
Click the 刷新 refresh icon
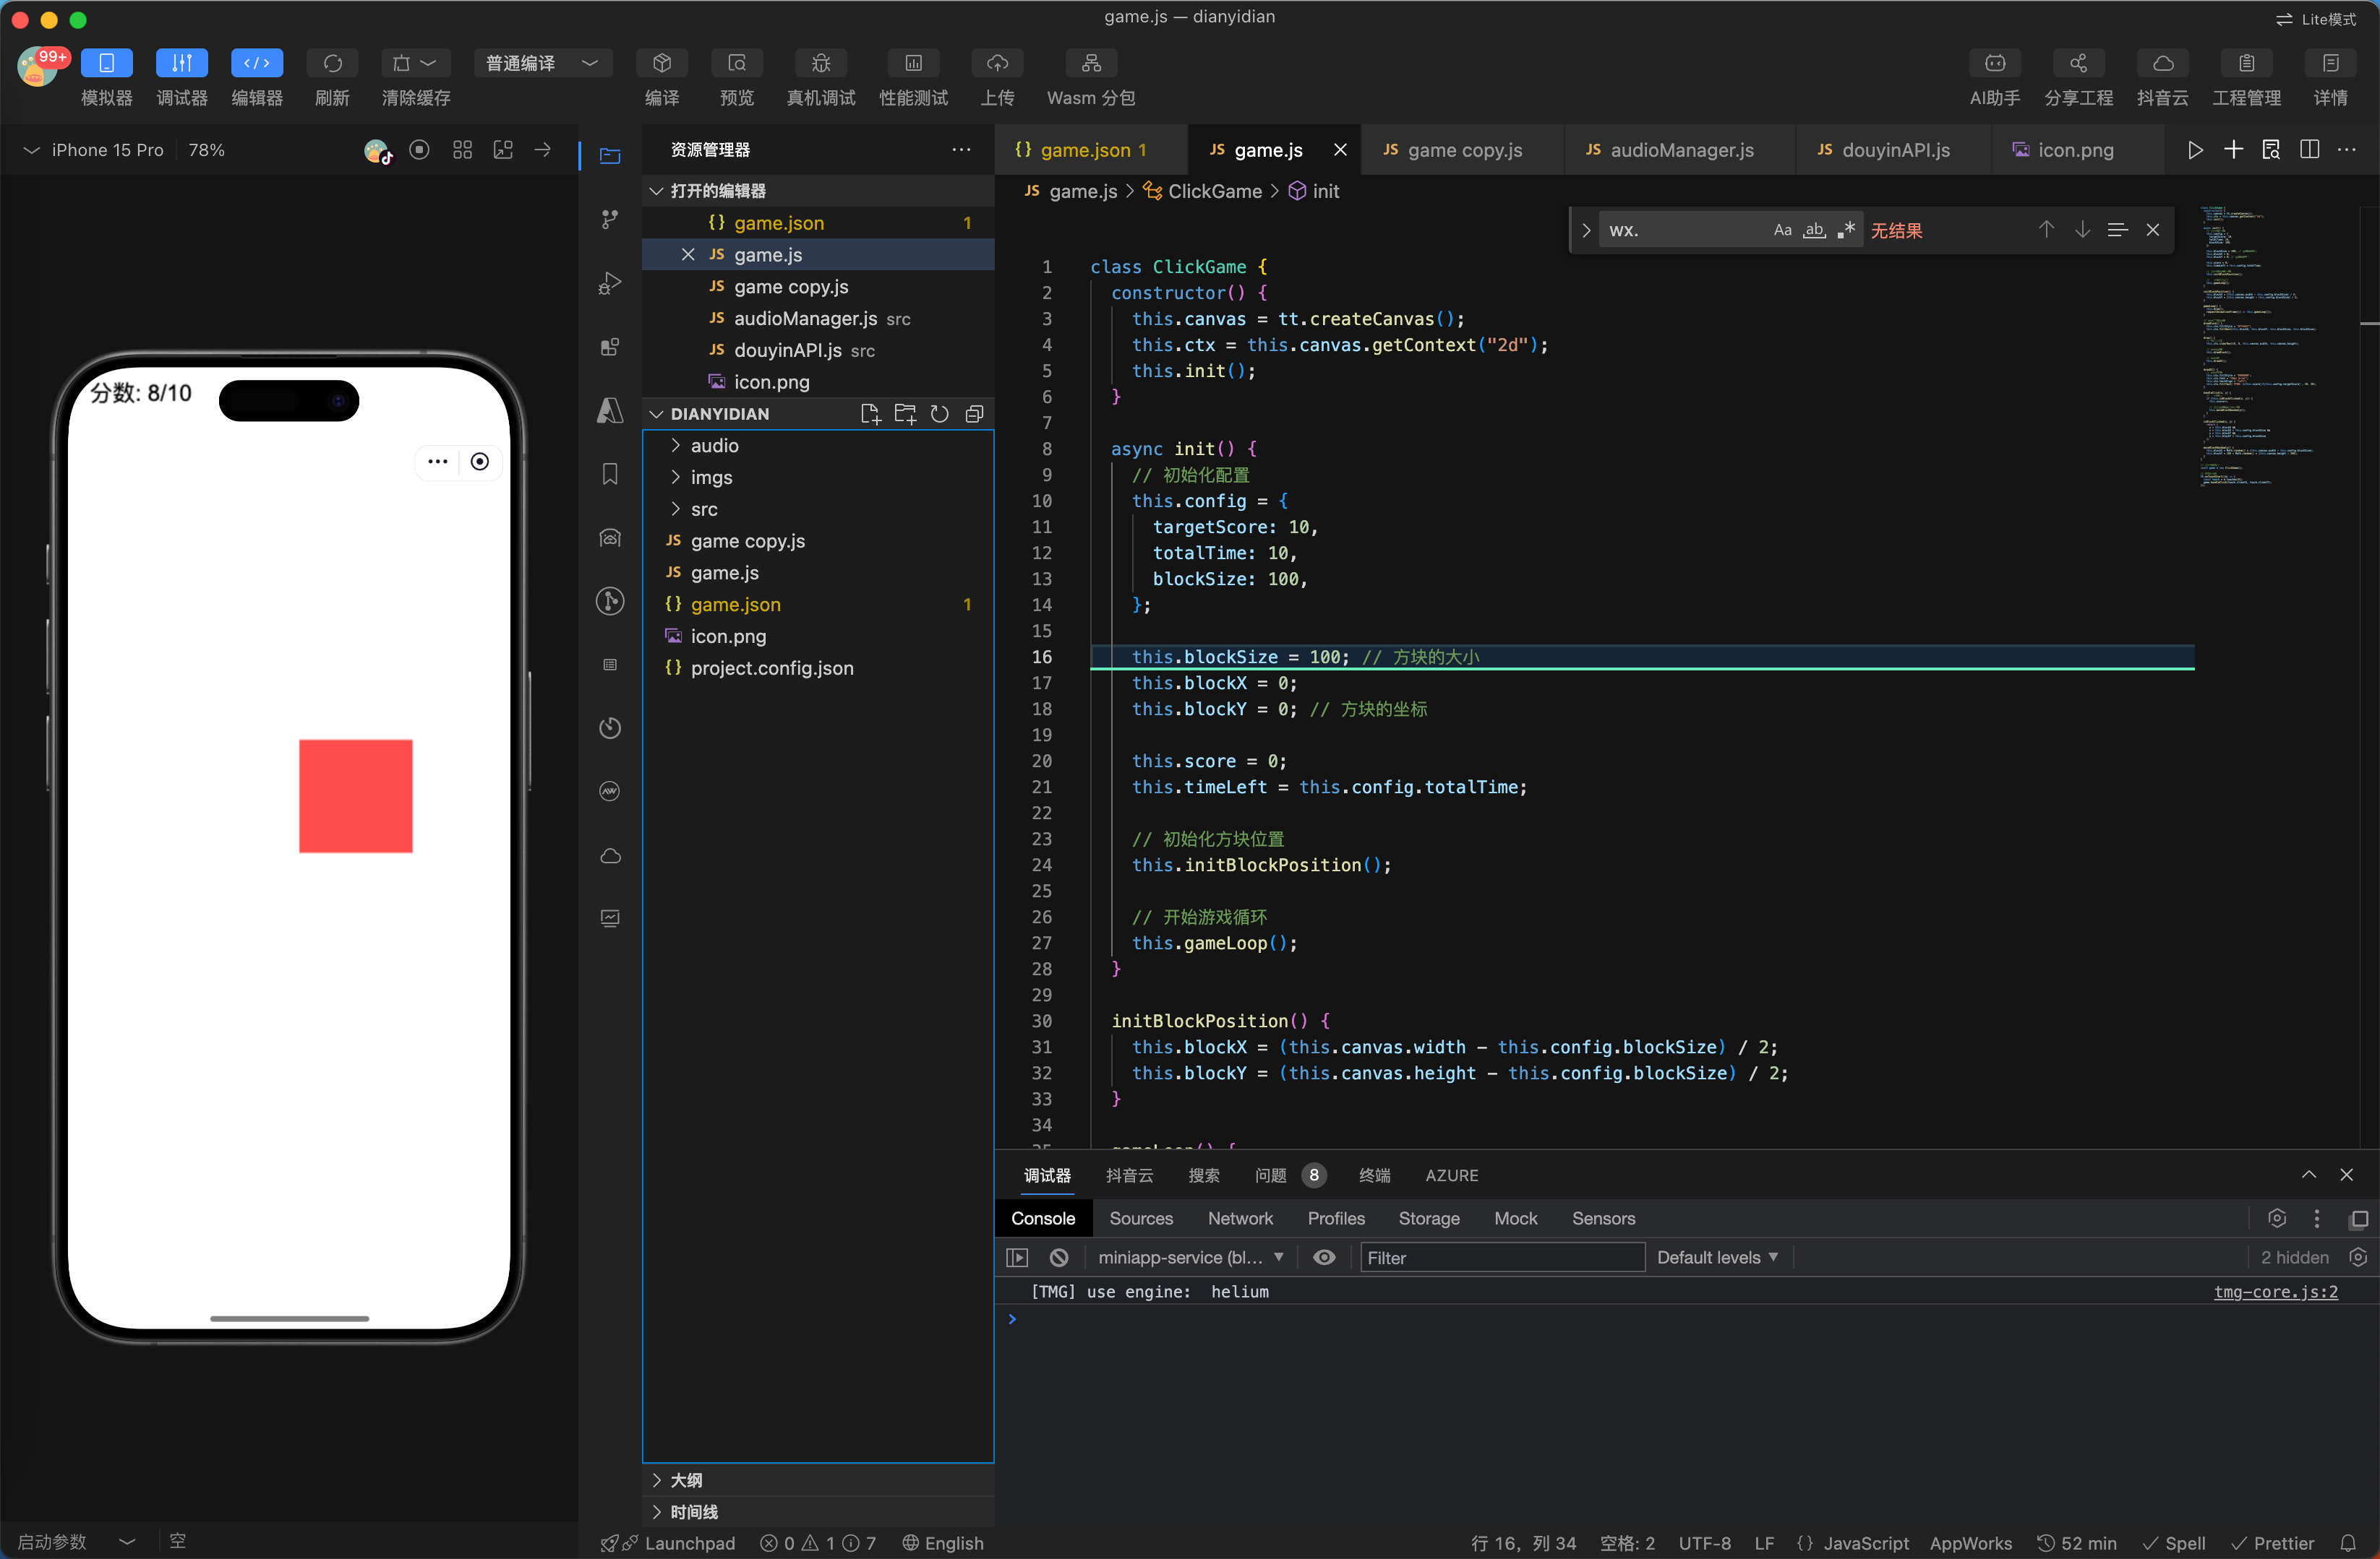tap(332, 64)
